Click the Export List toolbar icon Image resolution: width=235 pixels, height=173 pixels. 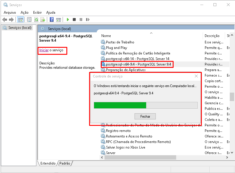pyautogui.click(x=43, y=20)
